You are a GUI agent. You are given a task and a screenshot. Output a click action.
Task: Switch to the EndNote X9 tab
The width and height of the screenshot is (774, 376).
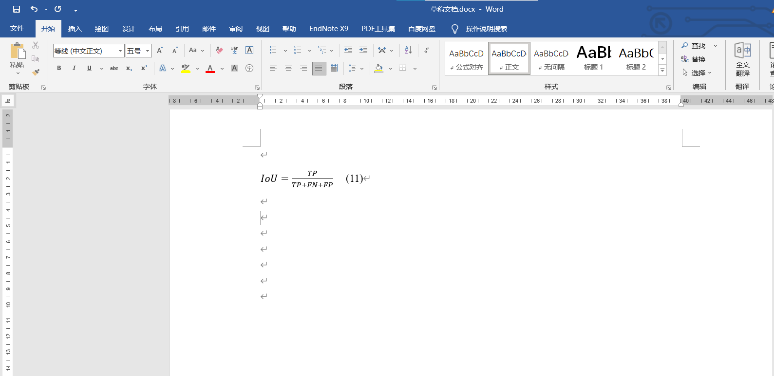point(329,29)
